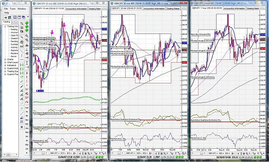Image resolution: width=269 pixels, height=162 pixels.
Task: Open the Tools menu
Action: pyautogui.click(x=12, y=9)
